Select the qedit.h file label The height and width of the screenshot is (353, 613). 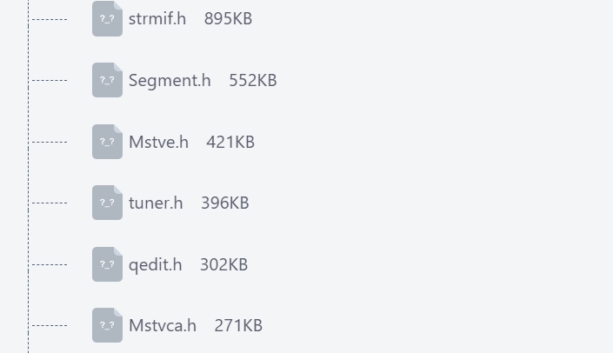click(155, 264)
